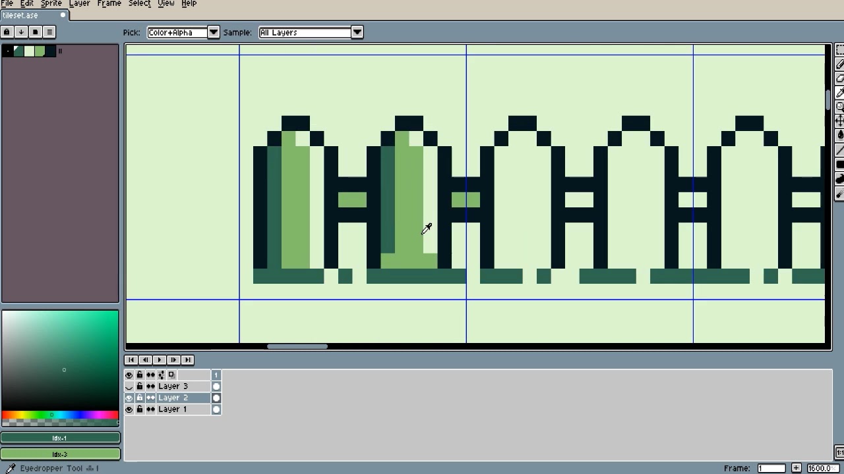Open the Edit menu
The image size is (844, 474).
27,3
